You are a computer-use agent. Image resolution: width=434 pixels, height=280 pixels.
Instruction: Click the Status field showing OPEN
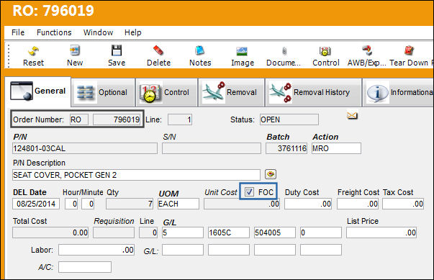click(289, 119)
